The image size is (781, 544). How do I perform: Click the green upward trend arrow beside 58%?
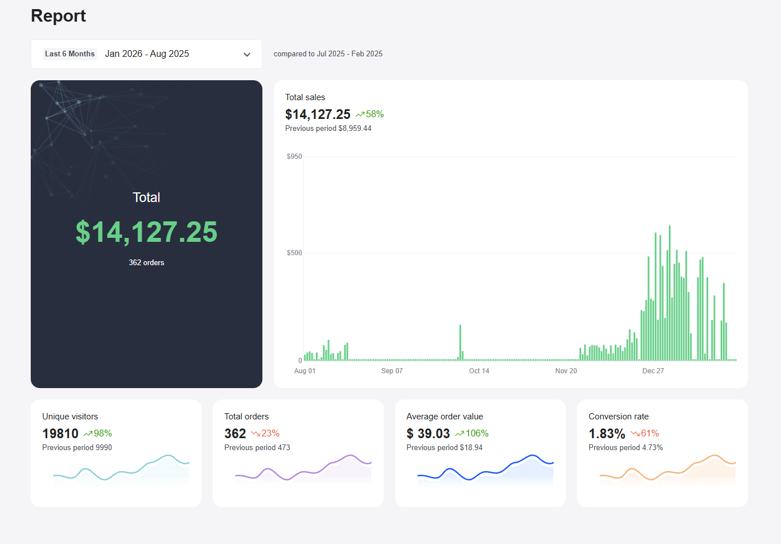(360, 114)
